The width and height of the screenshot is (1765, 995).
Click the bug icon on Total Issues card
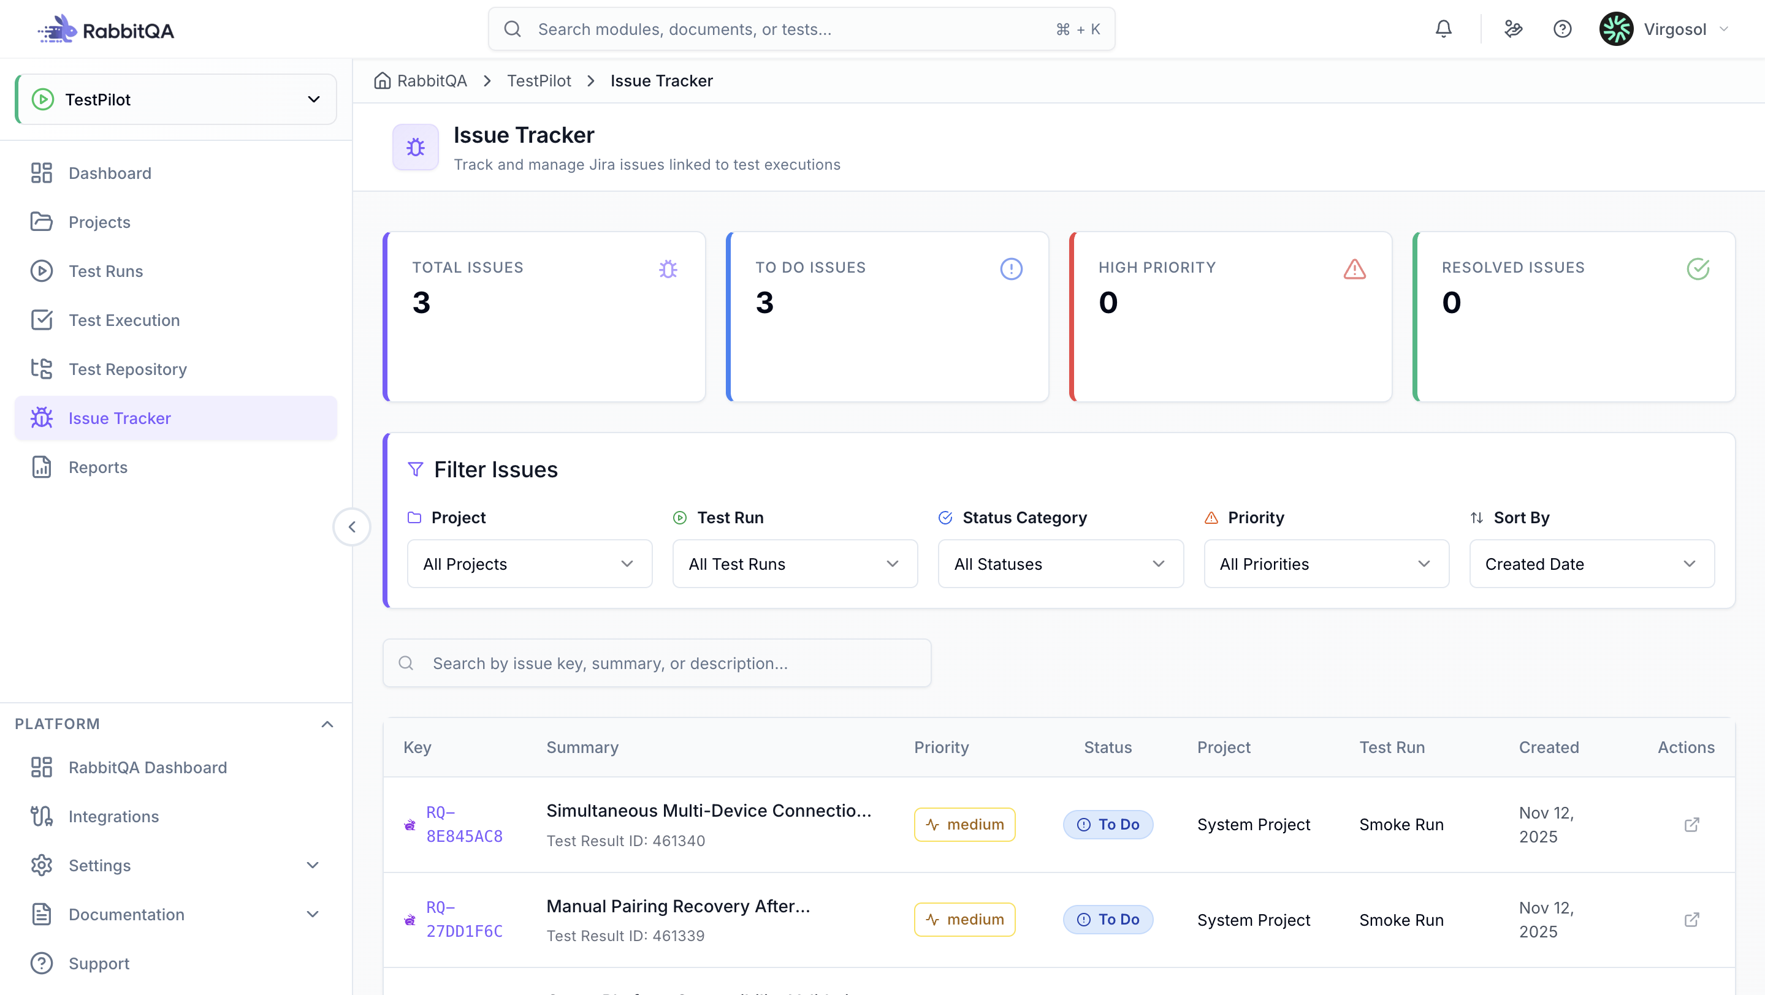[x=668, y=269]
